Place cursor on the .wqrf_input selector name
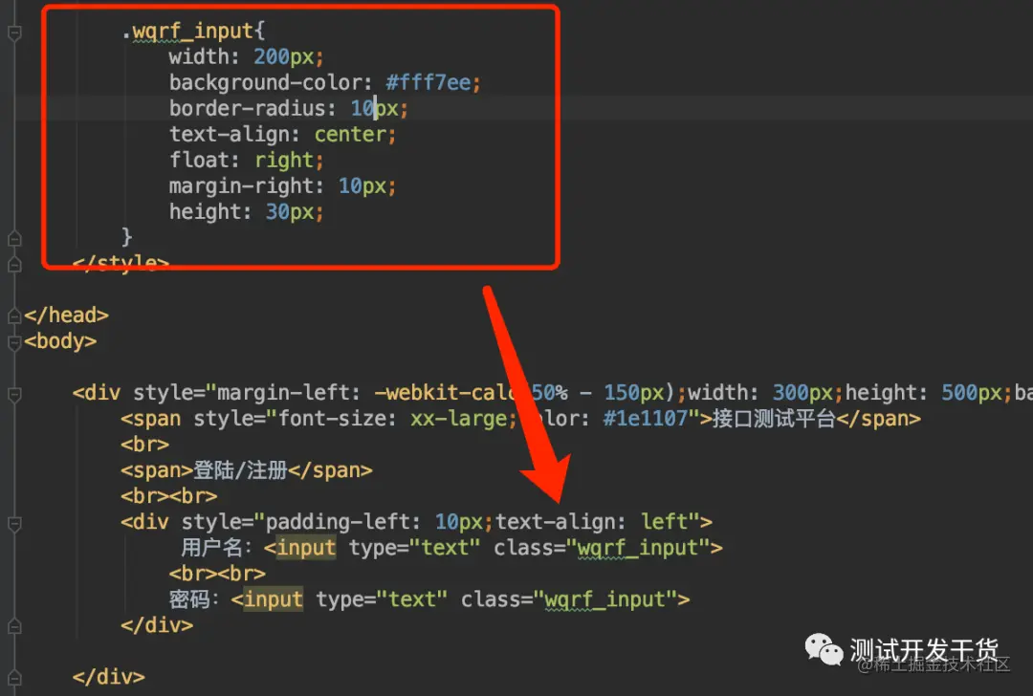 tap(192, 31)
